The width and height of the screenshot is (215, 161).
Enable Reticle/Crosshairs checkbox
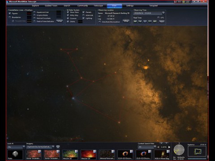(x=34, y=18)
